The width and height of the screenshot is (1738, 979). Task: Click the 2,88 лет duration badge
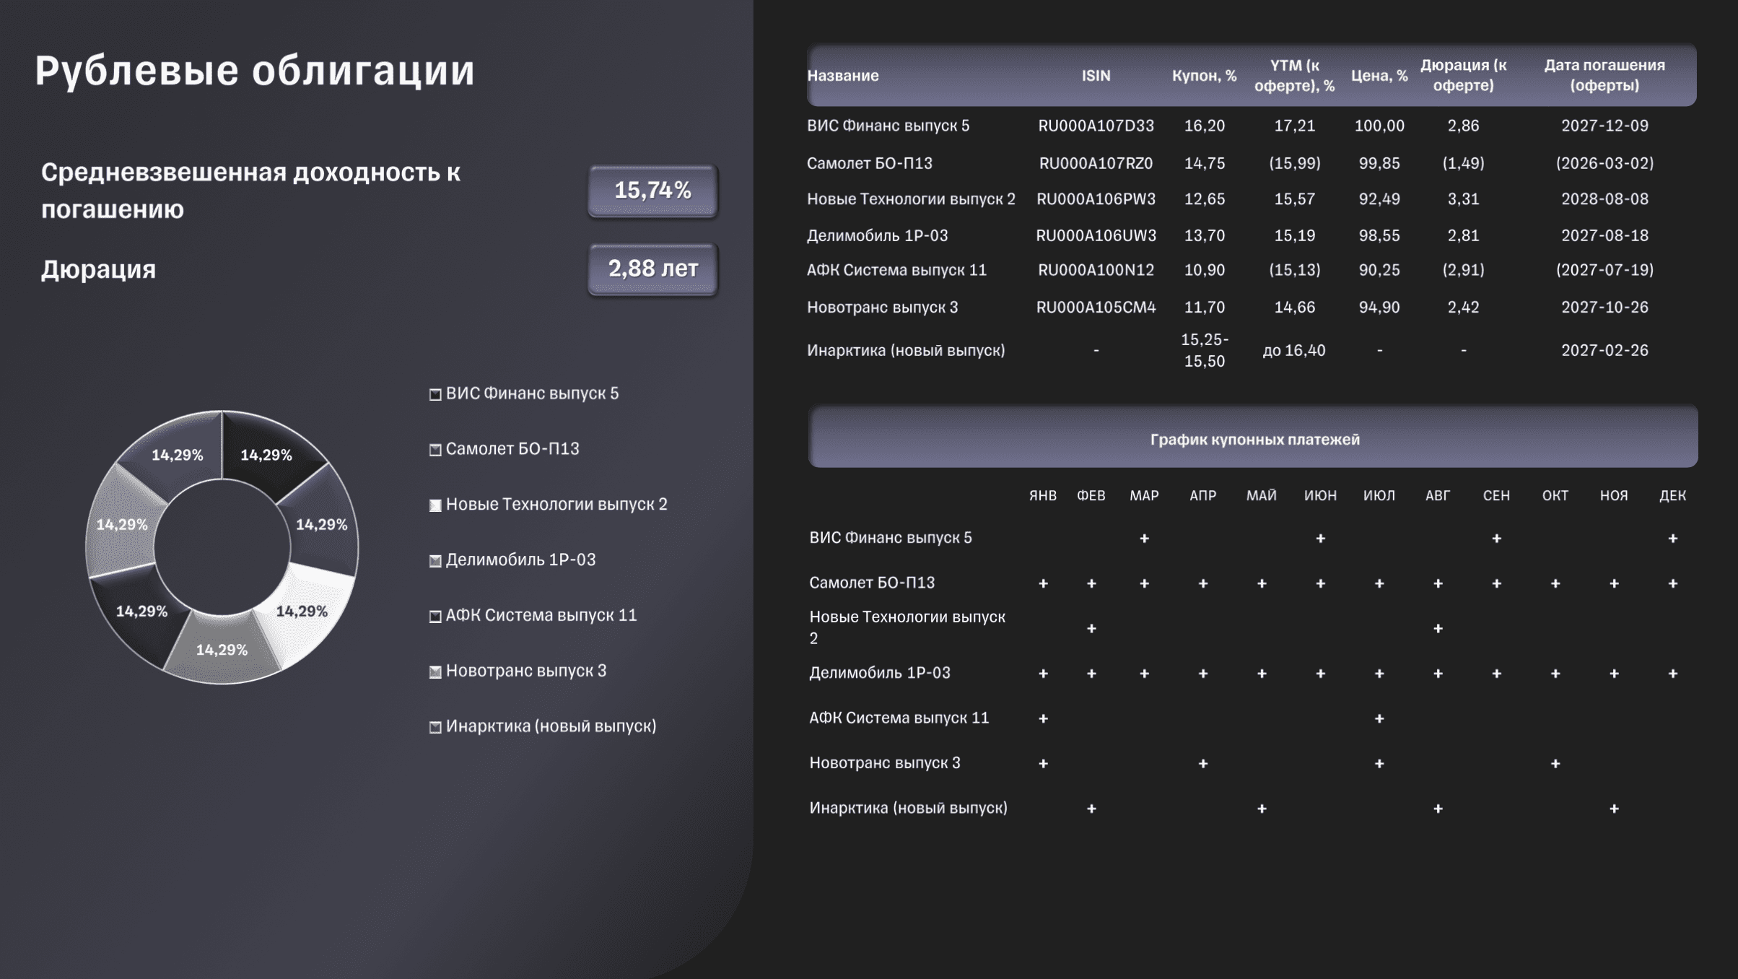pos(652,269)
